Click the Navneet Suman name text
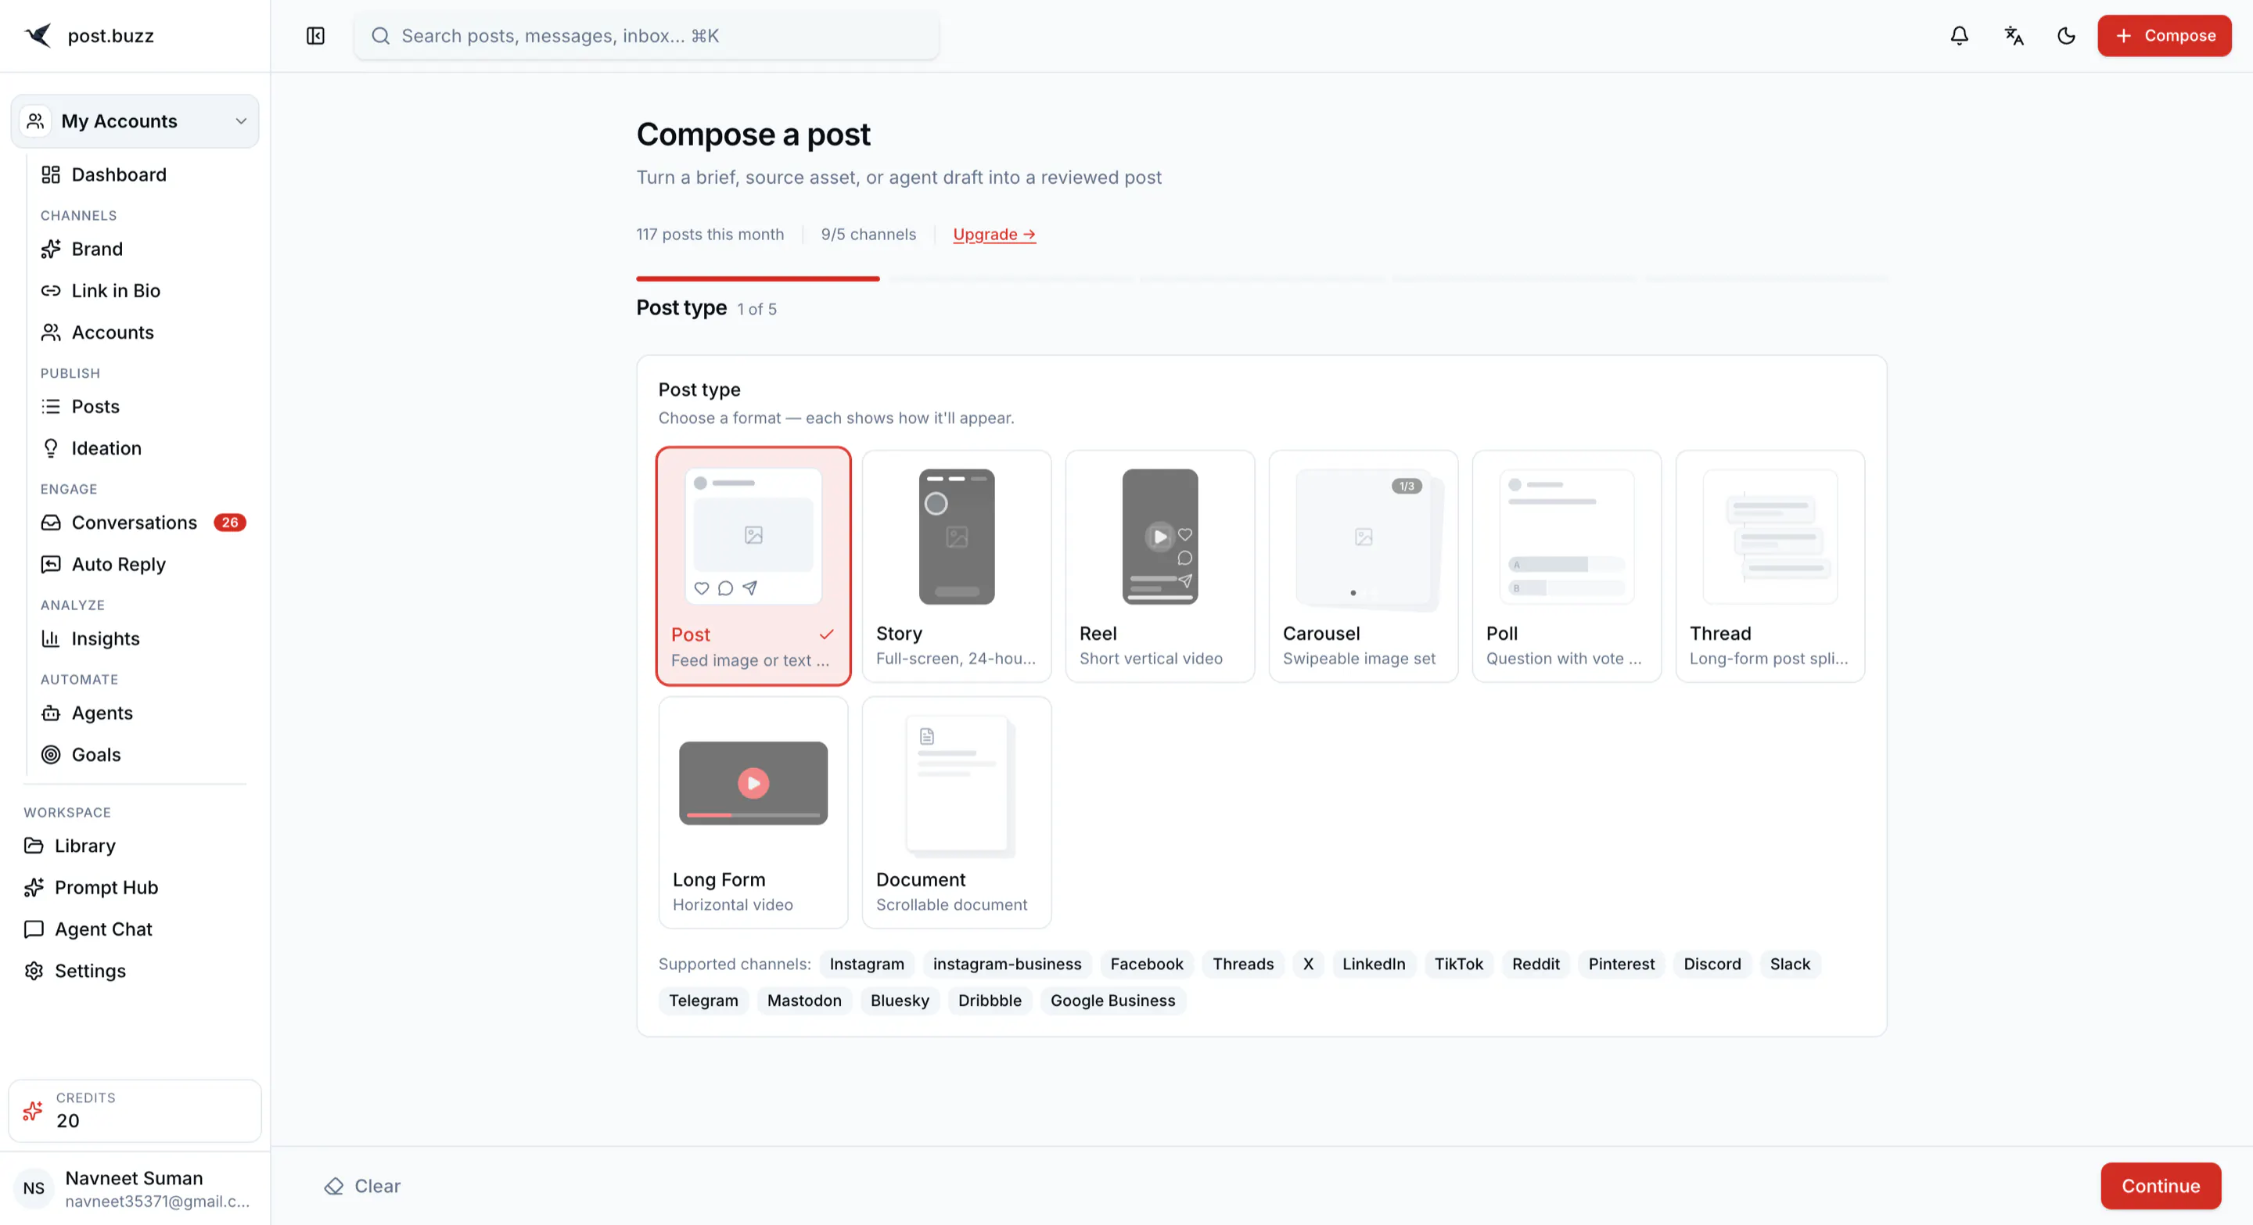Screen dimensions: 2253x1225 pyautogui.click(x=134, y=1178)
